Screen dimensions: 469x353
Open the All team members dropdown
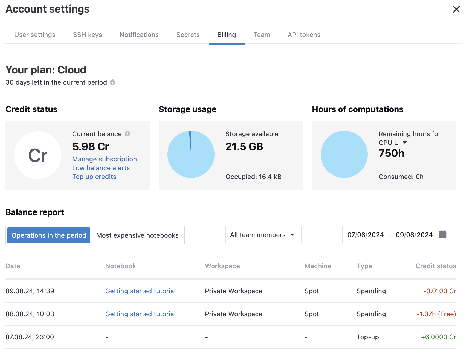coord(263,235)
